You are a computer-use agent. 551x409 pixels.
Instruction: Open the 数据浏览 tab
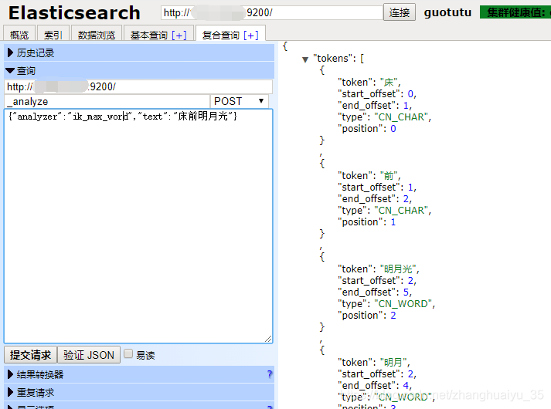97,35
